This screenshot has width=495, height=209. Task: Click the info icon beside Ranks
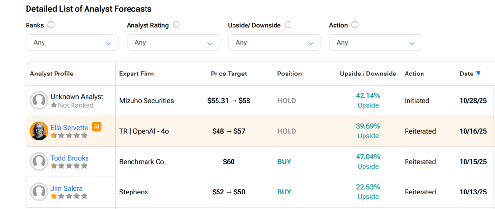tap(51, 25)
